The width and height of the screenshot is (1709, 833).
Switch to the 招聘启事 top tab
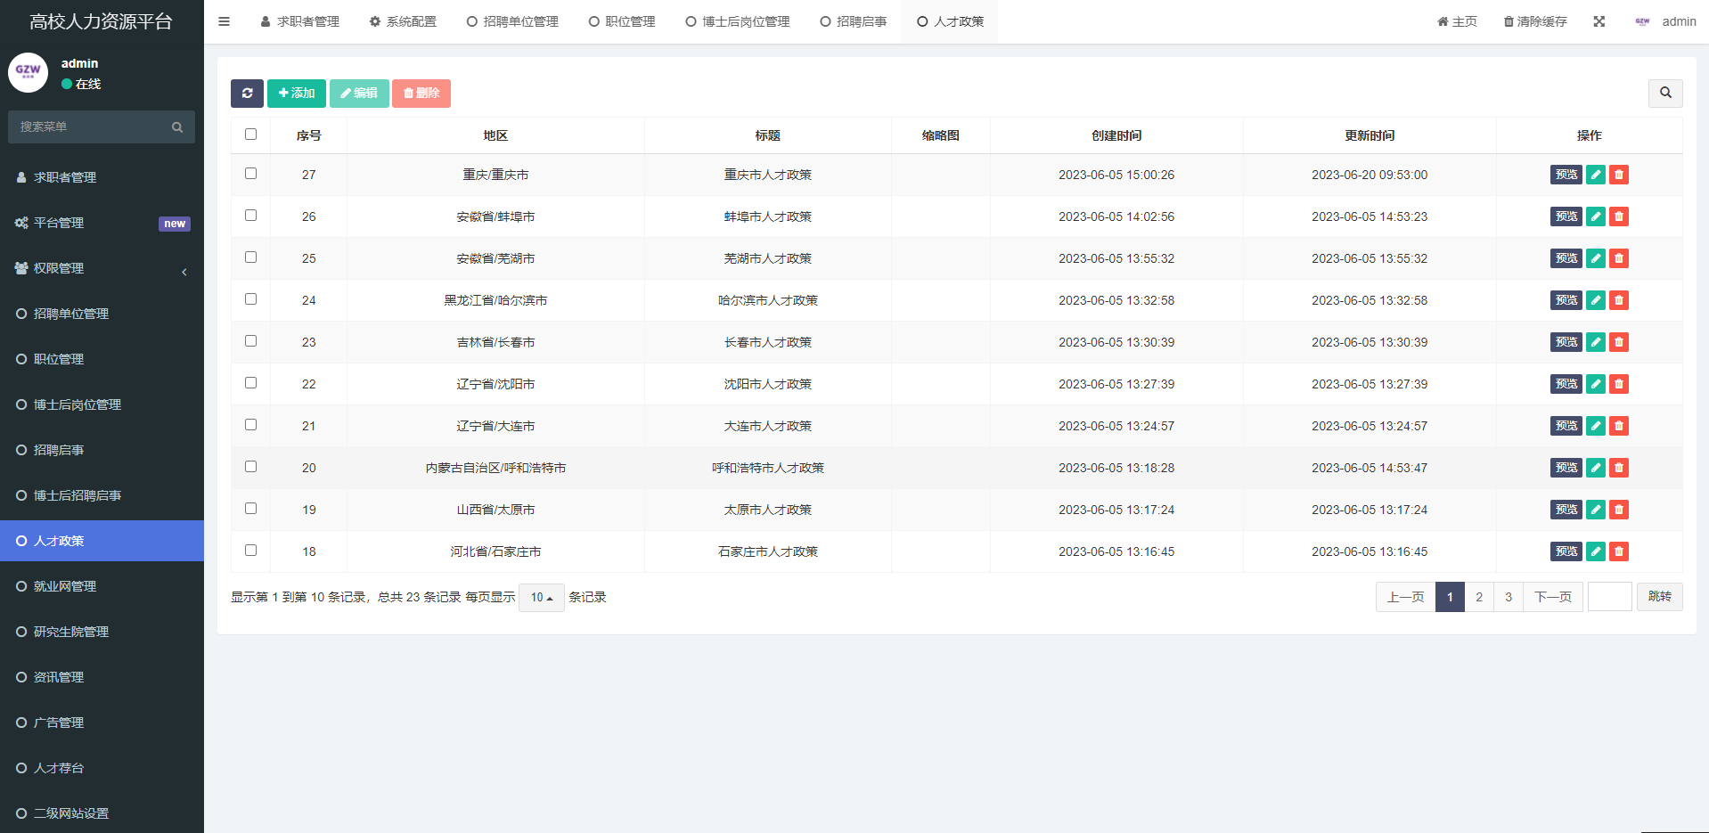pyautogui.click(x=853, y=21)
